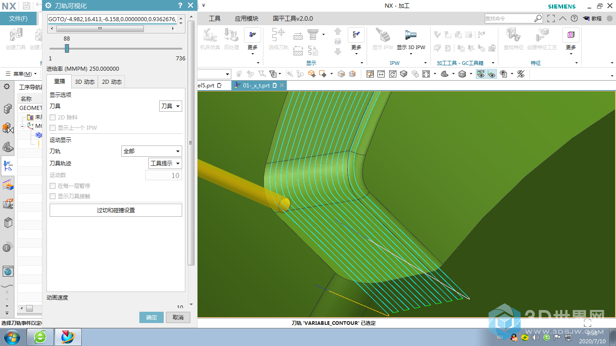Open the web browser sidebar icon
616x346 pixels.
pyautogui.click(x=8, y=271)
